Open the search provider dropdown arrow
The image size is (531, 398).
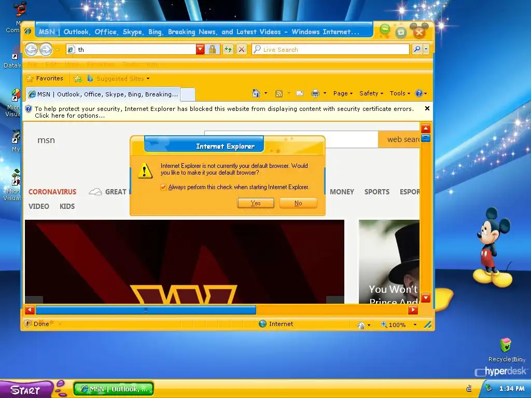pyautogui.click(x=426, y=49)
